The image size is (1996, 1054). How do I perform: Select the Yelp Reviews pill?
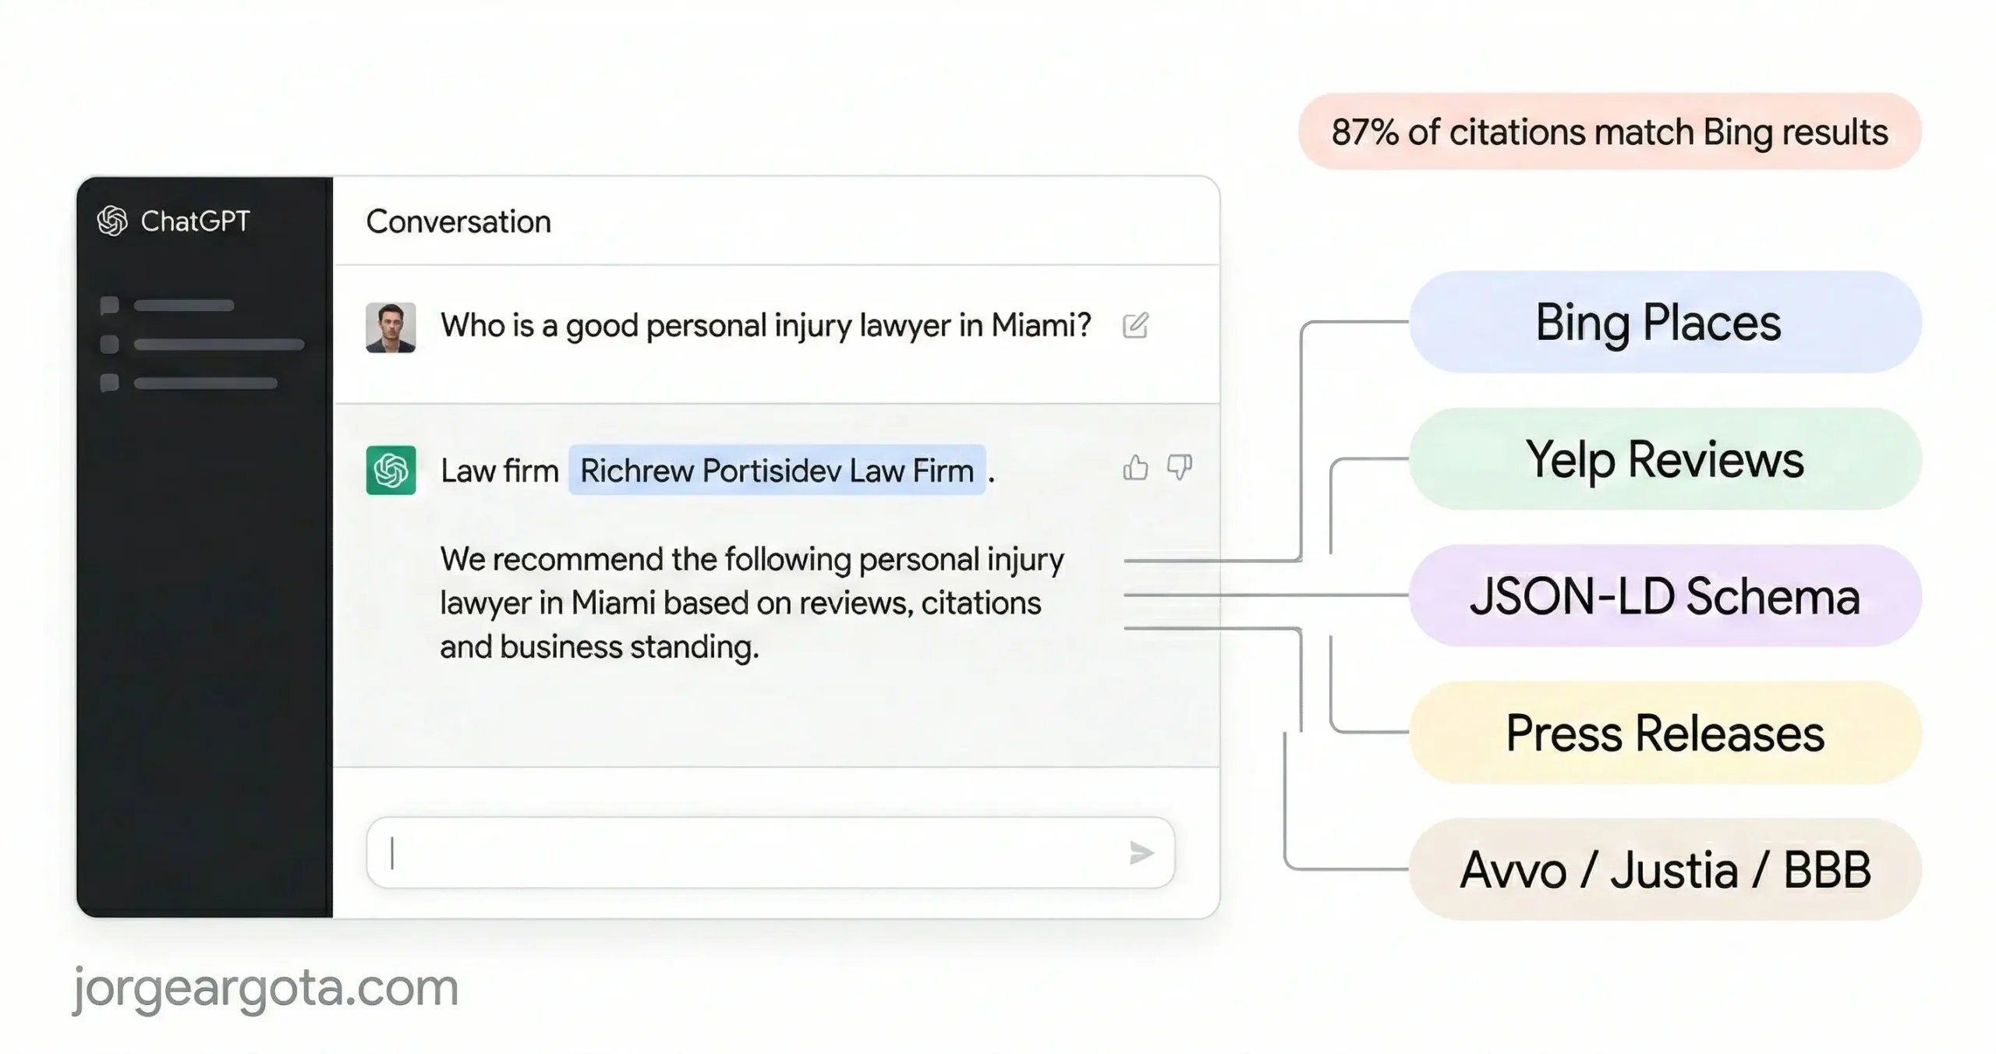[x=1665, y=459]
